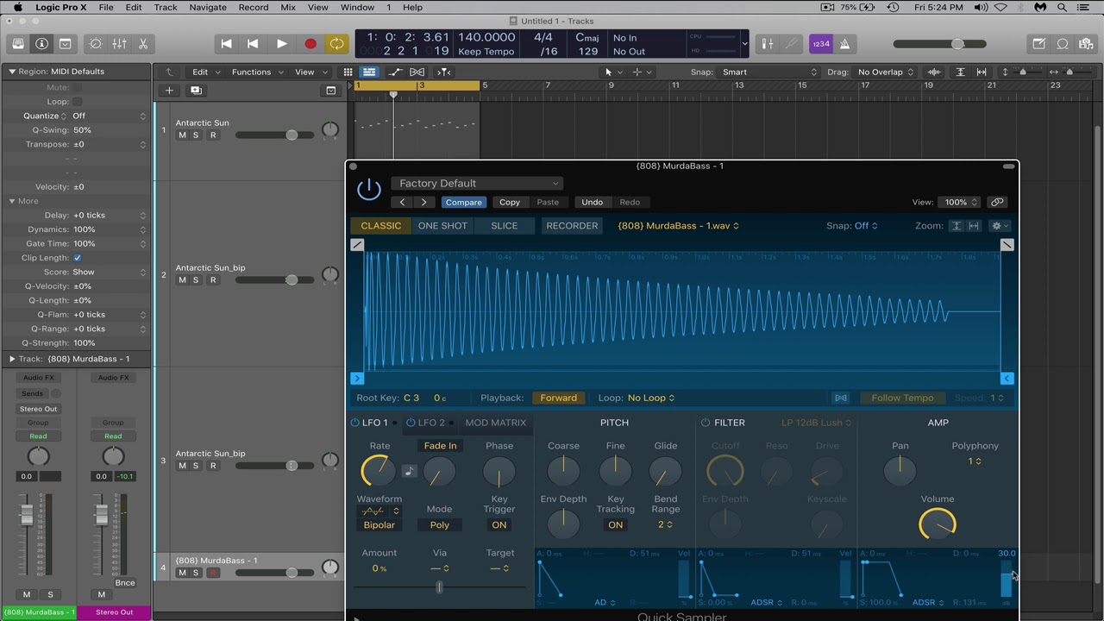Screen dimensions: 1104x621
Task: Open the waveform display gear menu
Action: [998, 226]
